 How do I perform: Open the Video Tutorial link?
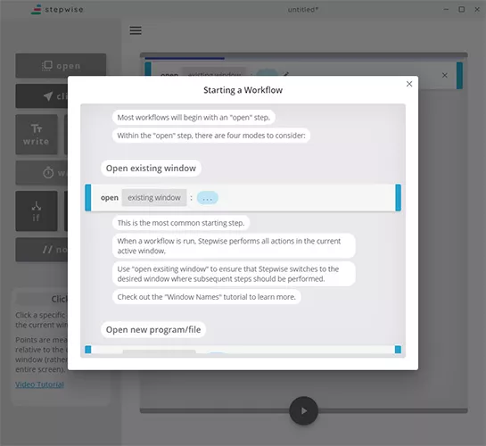pos(39,384)
